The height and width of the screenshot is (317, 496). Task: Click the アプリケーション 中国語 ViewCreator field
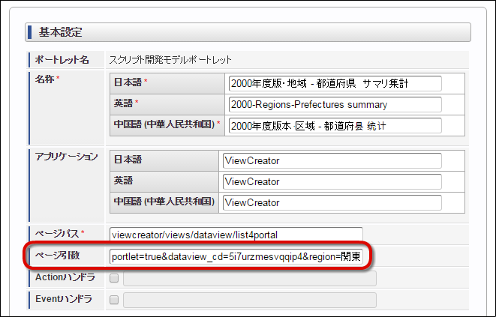[332, 202]
